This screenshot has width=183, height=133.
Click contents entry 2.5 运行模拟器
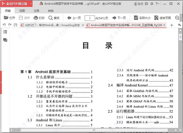pyautogui.click(x=140, y=111)
